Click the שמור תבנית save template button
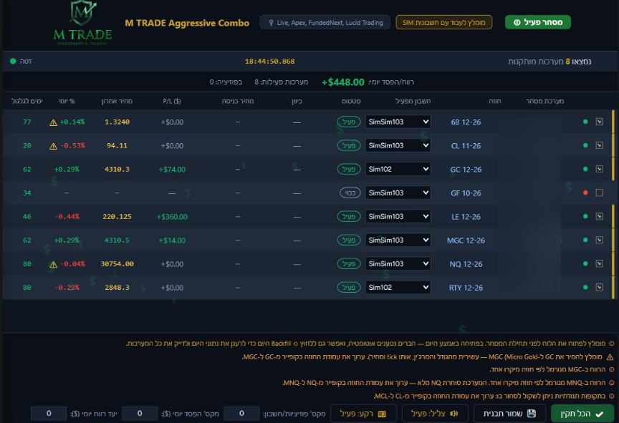Viewport: 619px width, 423px height. click(509, 413)
